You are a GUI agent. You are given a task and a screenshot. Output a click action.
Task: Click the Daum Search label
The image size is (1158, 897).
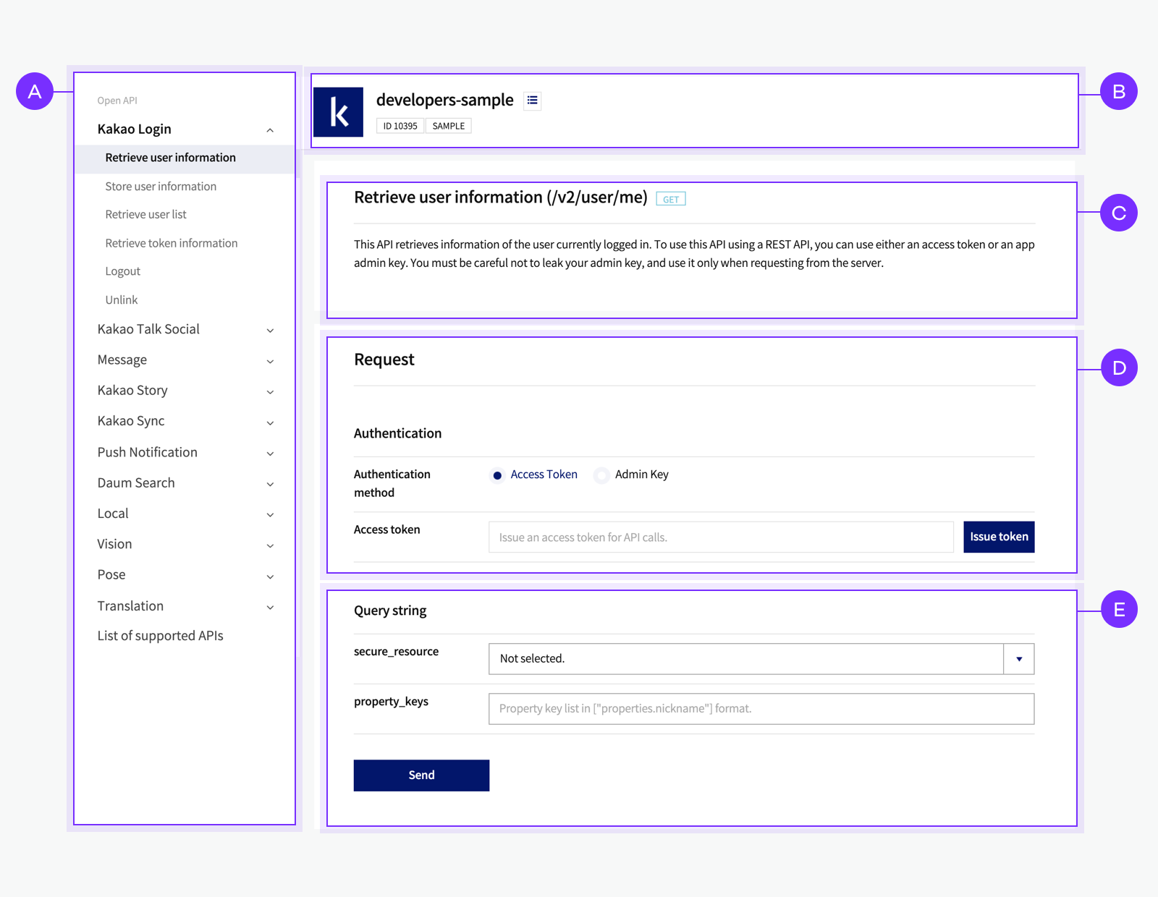(x=136, y=482)
